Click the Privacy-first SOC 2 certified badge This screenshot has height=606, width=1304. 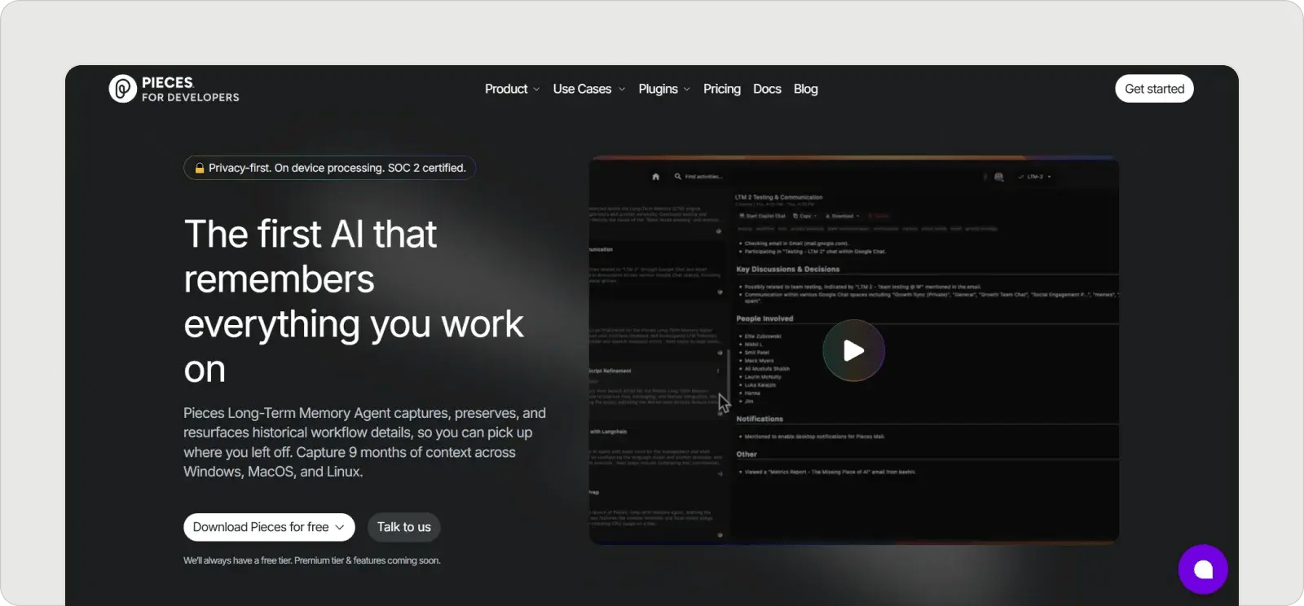point(329,168)
